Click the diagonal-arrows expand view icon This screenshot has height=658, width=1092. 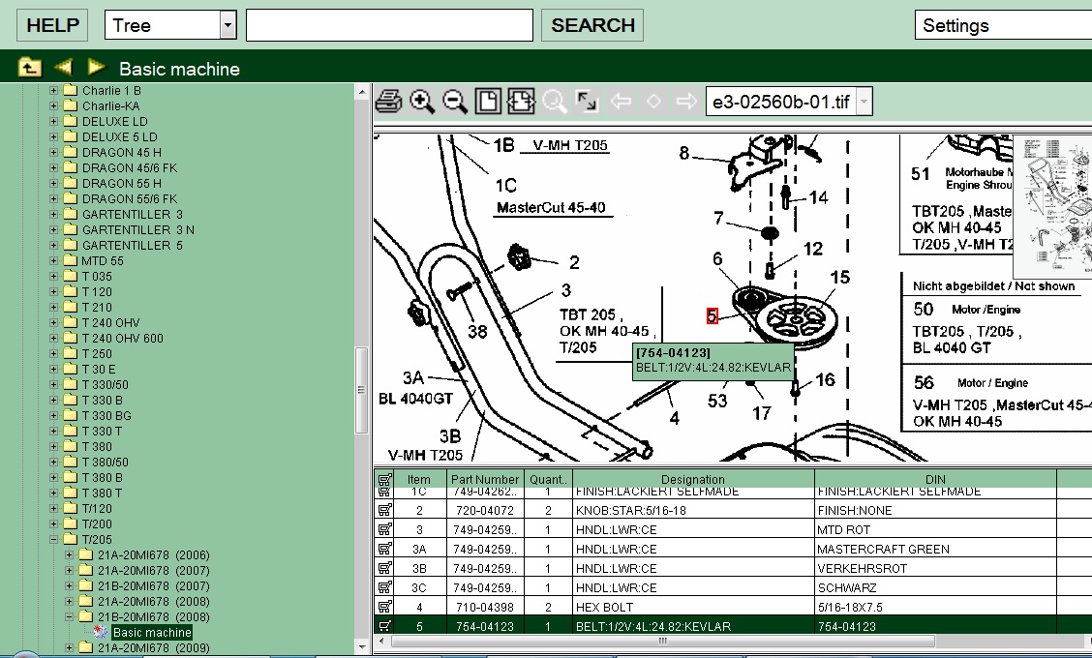tap(587, 102)
